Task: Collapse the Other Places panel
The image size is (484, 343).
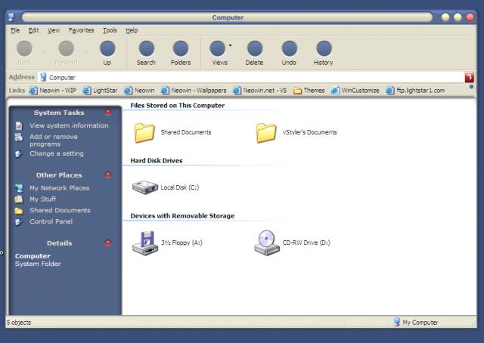Action: coord(108,175)
